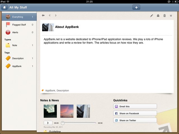
Task: Click the 21:25 clock
Action: [x=89, y=2]
